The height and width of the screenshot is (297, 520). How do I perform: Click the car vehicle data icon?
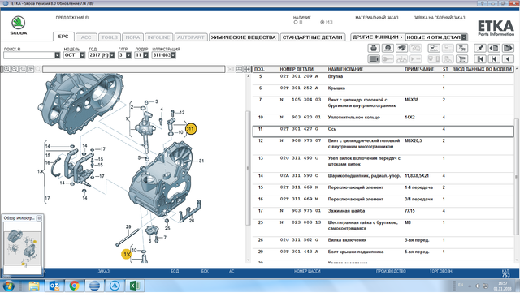tap(402, 49)
